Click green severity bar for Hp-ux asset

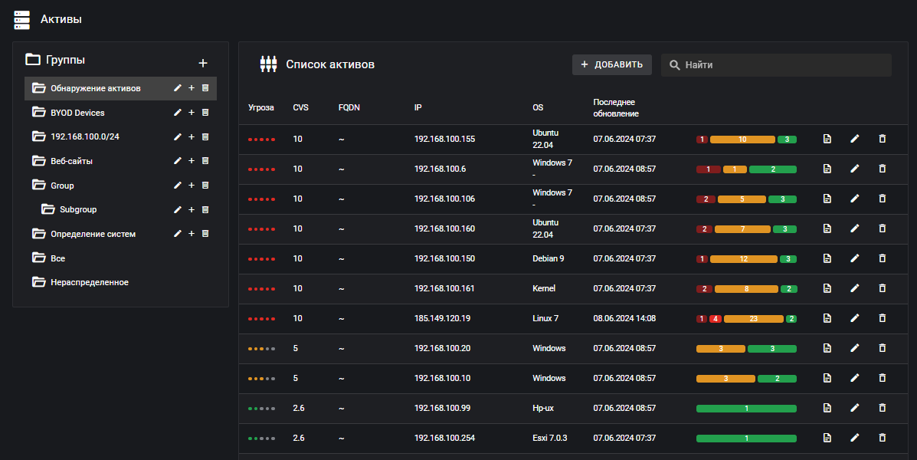(x=746, y=408)
